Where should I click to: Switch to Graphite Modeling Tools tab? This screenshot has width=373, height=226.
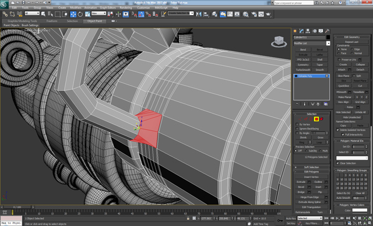[x=22, y=21]
